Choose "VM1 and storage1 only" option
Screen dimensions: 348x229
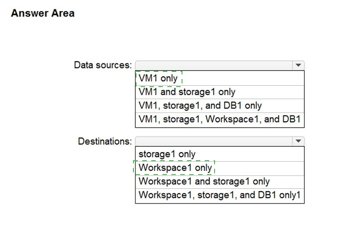(187, 92)
